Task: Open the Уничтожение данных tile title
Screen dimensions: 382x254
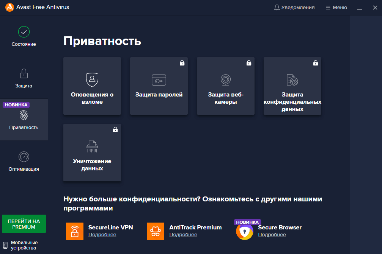Action: [x=92, y=165]
